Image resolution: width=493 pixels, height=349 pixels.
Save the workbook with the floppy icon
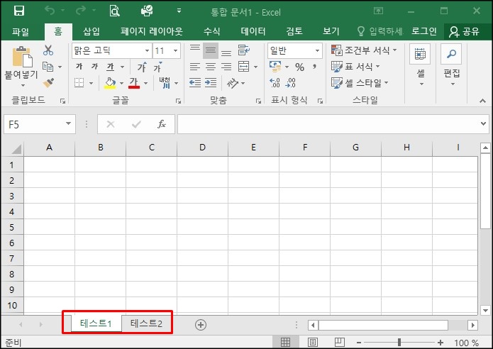(19, 11)
